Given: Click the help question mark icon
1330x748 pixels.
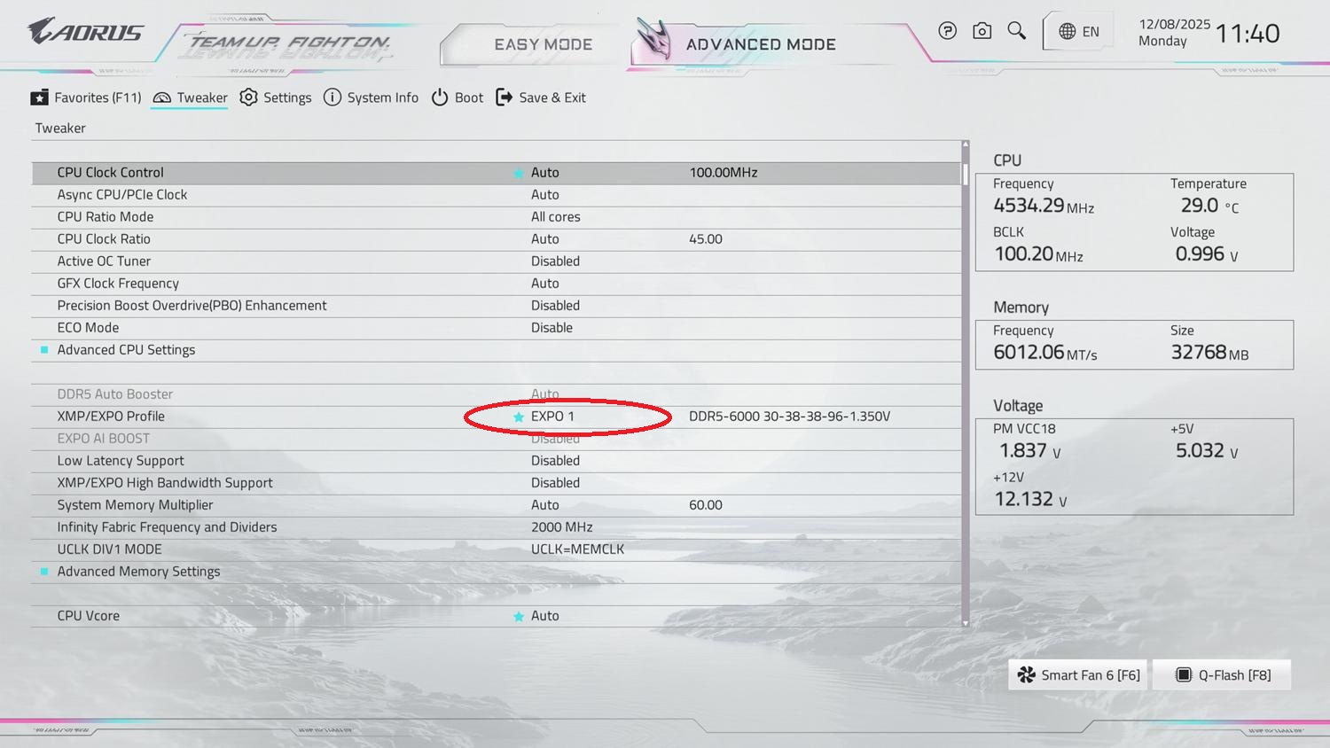Looking at the screenshot, I should point(947,31).
